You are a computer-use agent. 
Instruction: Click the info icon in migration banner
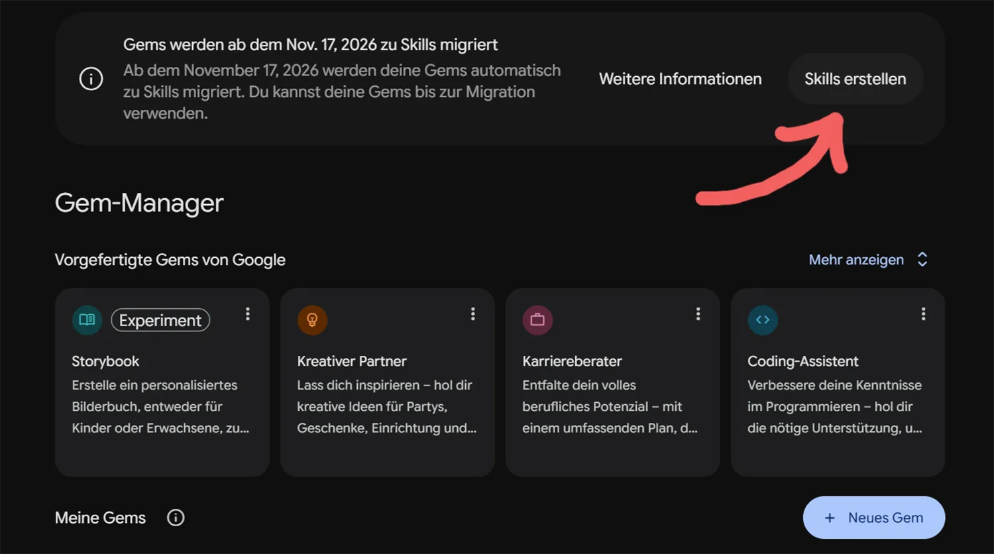(91, 79)
